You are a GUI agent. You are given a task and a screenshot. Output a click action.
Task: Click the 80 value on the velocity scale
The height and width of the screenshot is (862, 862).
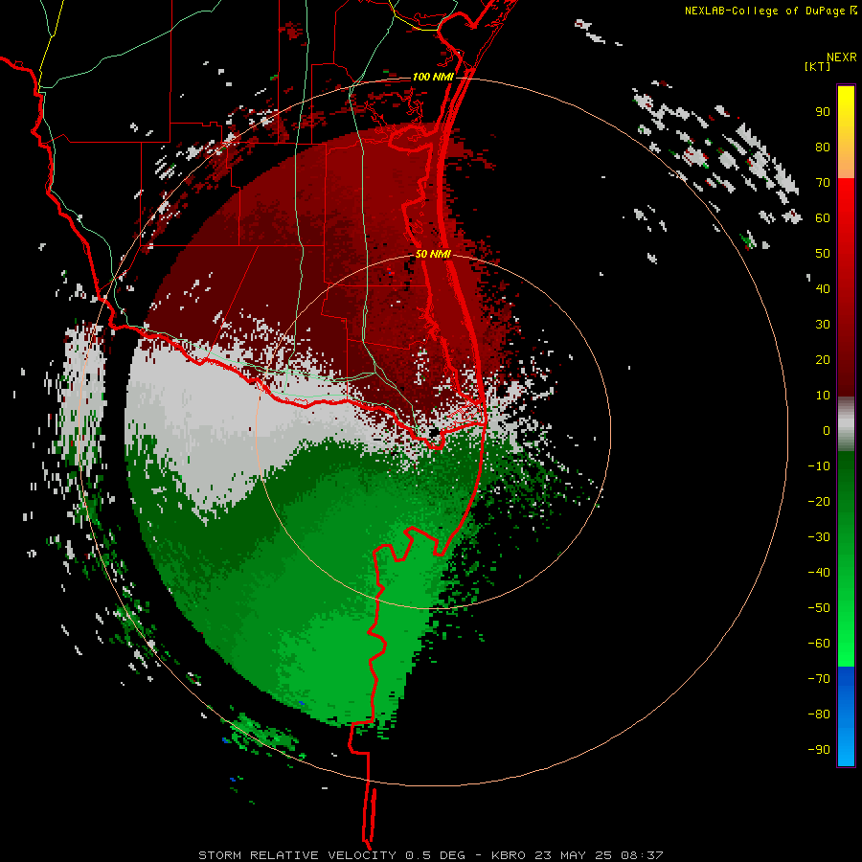[x=823, y=147]
